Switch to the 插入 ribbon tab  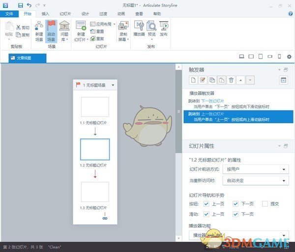[45, 14]
